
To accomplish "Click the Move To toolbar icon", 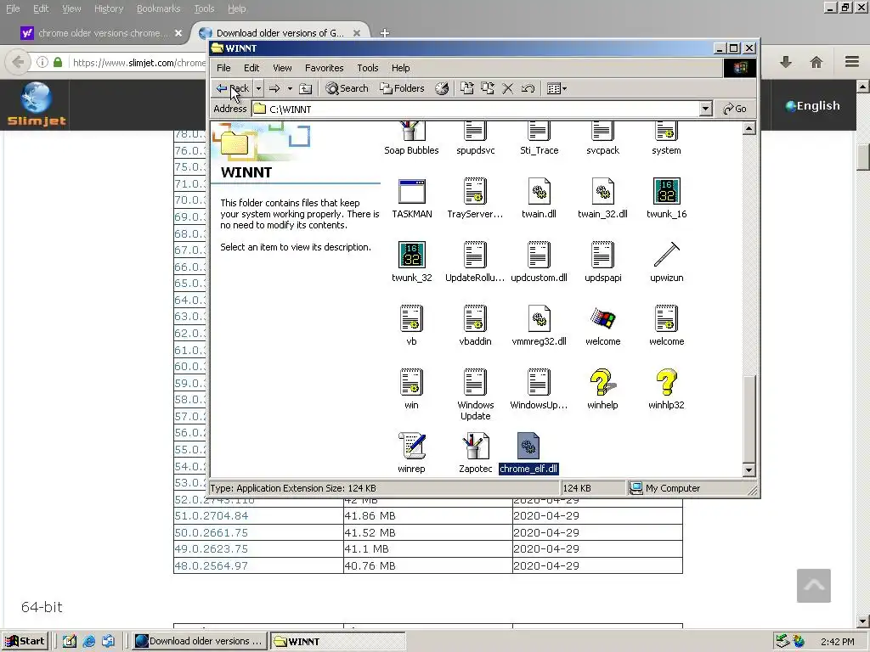I will tap(466, 88).
